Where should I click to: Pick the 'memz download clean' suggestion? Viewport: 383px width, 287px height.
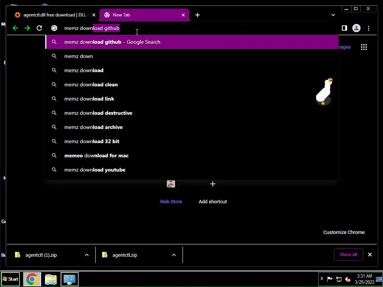click(192, 84)
